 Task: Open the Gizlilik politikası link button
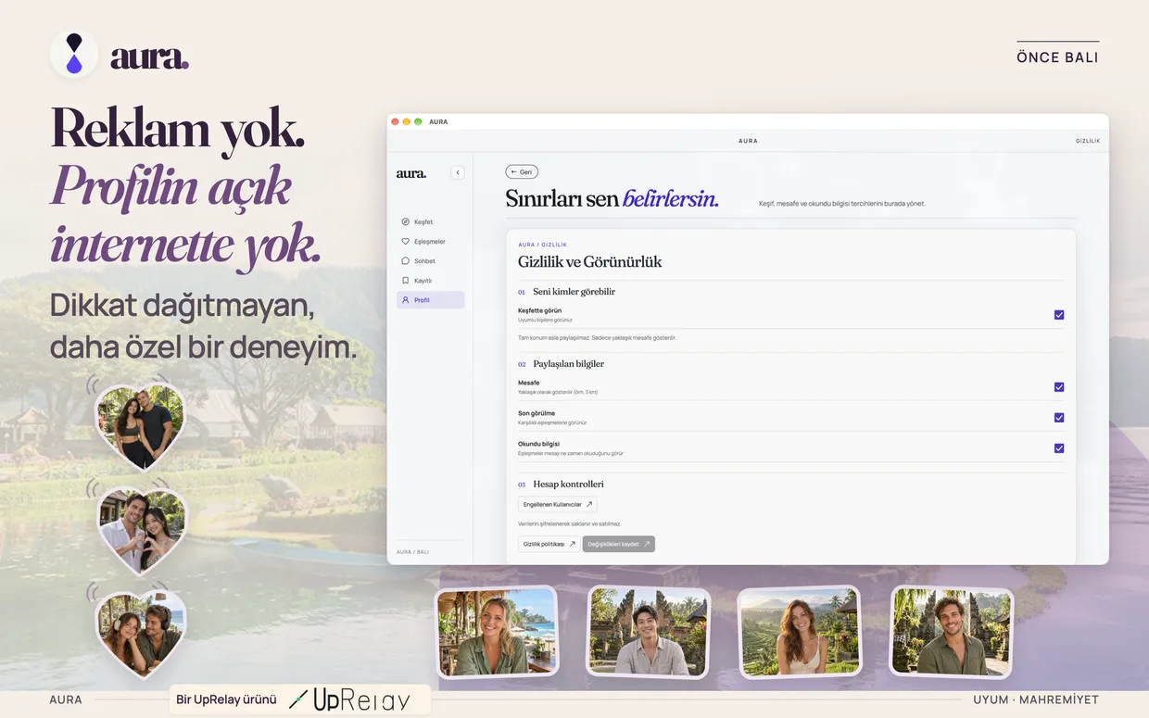(549, 545)
